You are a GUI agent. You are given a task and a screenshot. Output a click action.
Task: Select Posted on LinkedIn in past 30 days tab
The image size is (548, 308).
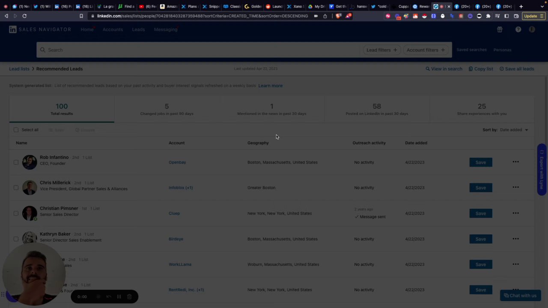coord(377,109)
